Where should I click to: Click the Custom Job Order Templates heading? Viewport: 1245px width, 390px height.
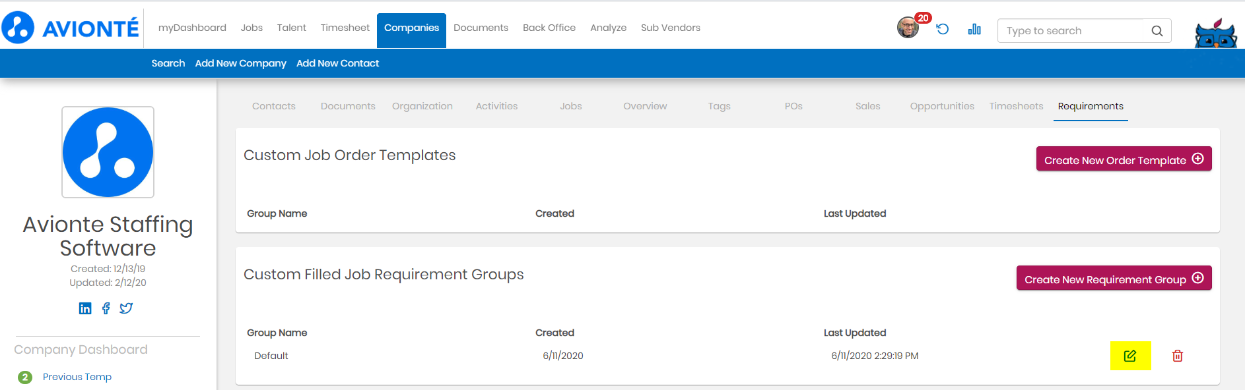tap(350, 155)
